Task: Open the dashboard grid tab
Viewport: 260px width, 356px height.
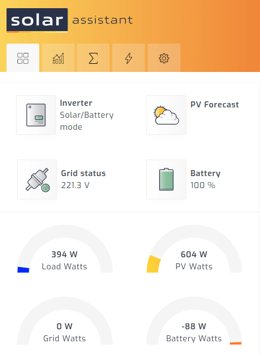Action: (23, 58)
